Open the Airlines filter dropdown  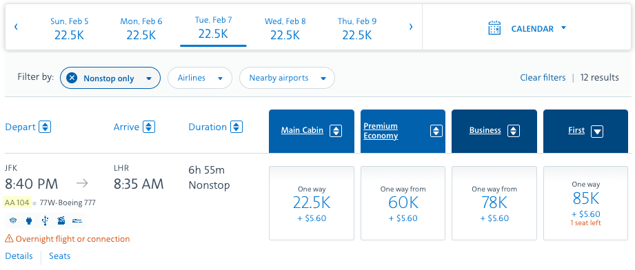[200, 78]
